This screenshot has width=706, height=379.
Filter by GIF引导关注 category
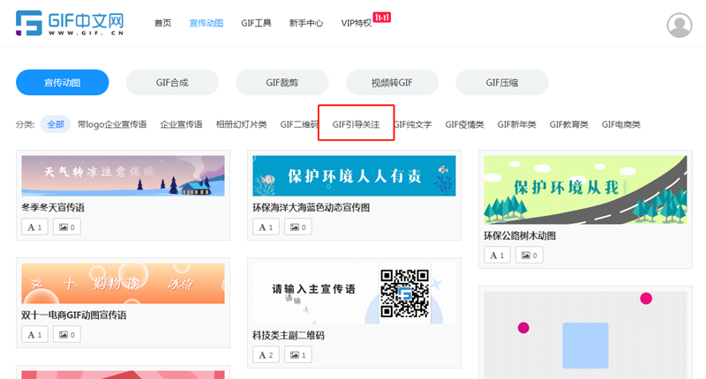pos(356,124)
